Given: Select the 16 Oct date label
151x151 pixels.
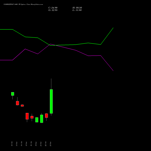Looking at the screenshot, I should [x=31, y=144].
